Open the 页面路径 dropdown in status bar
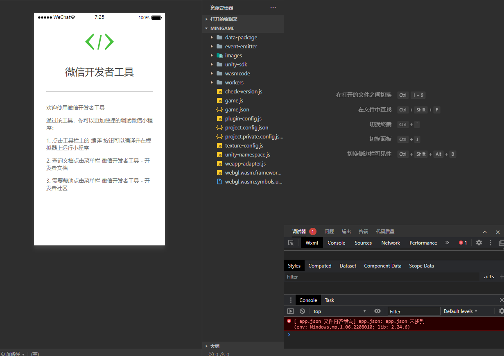This screenshot has width=504, height=356. 12,354
